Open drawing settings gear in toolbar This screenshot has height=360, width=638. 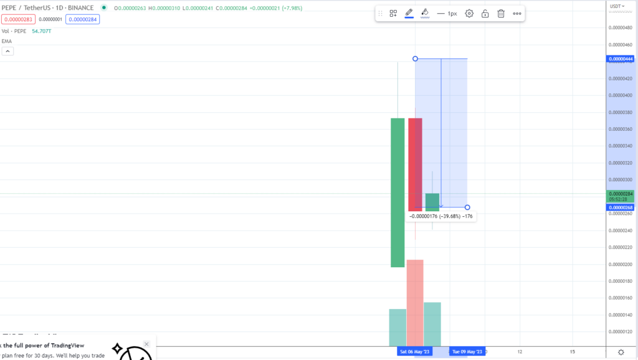[469, 13]
